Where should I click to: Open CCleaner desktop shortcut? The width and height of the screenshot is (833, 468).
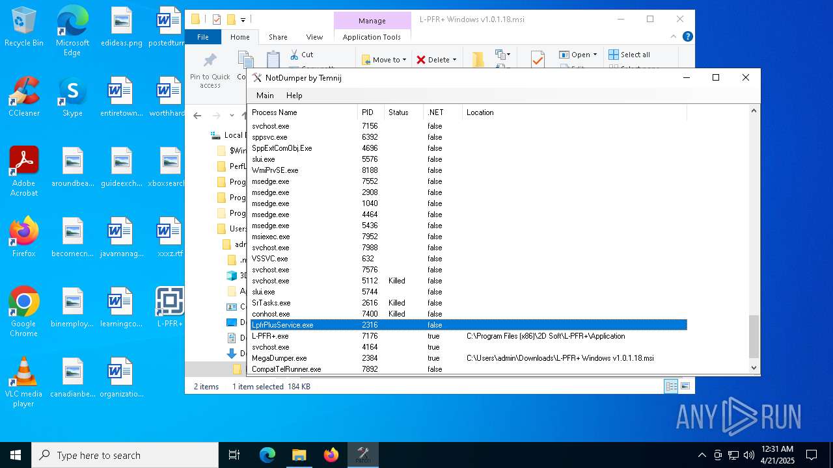[x=24, y=97]
